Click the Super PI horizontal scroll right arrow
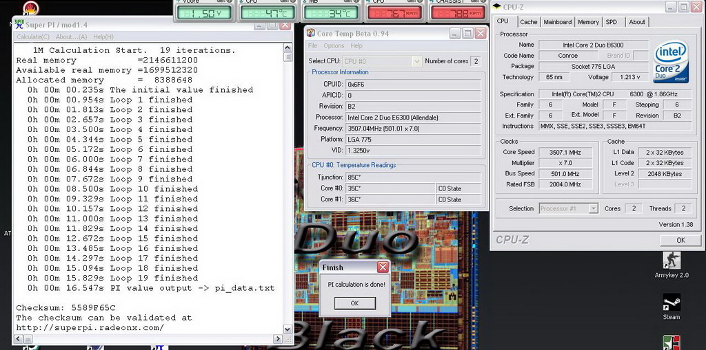The height and width of the screenshot is (350, 706). pyautogui.click(x=279, y=339)
